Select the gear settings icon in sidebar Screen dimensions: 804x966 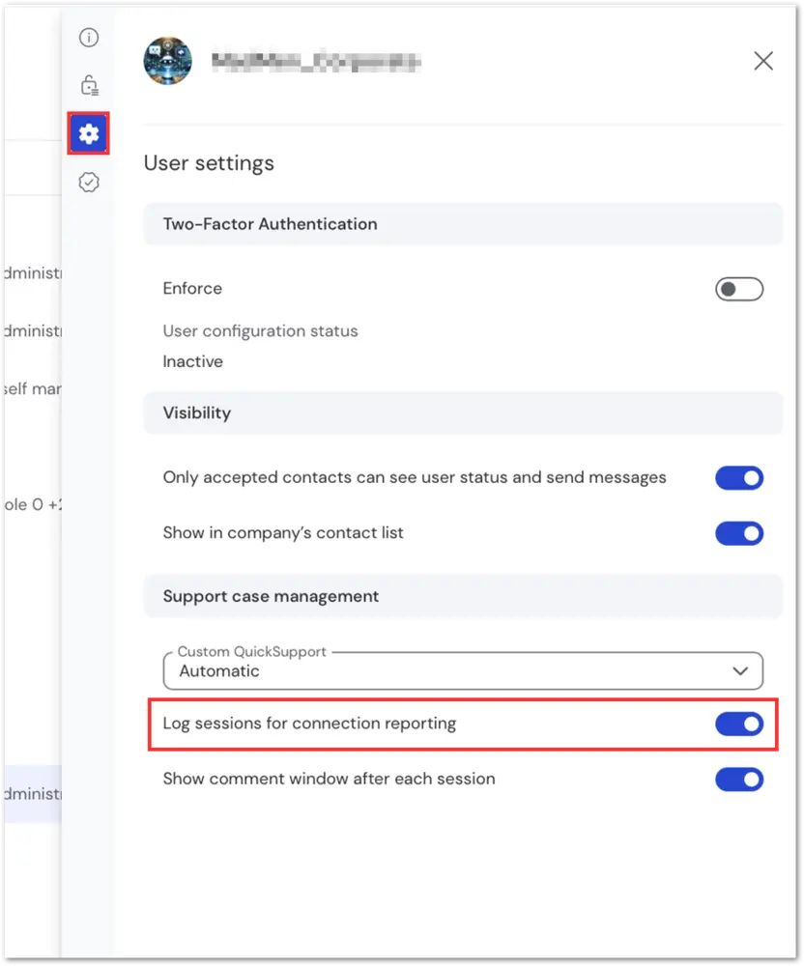click(x=89, y=133)
